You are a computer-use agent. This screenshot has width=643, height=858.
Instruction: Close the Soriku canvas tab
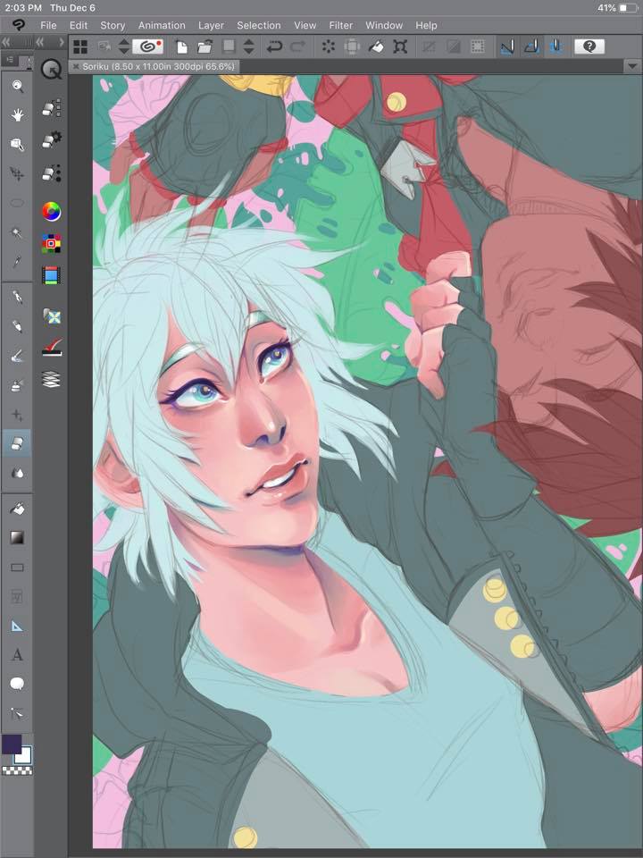[x=76, y=66]
